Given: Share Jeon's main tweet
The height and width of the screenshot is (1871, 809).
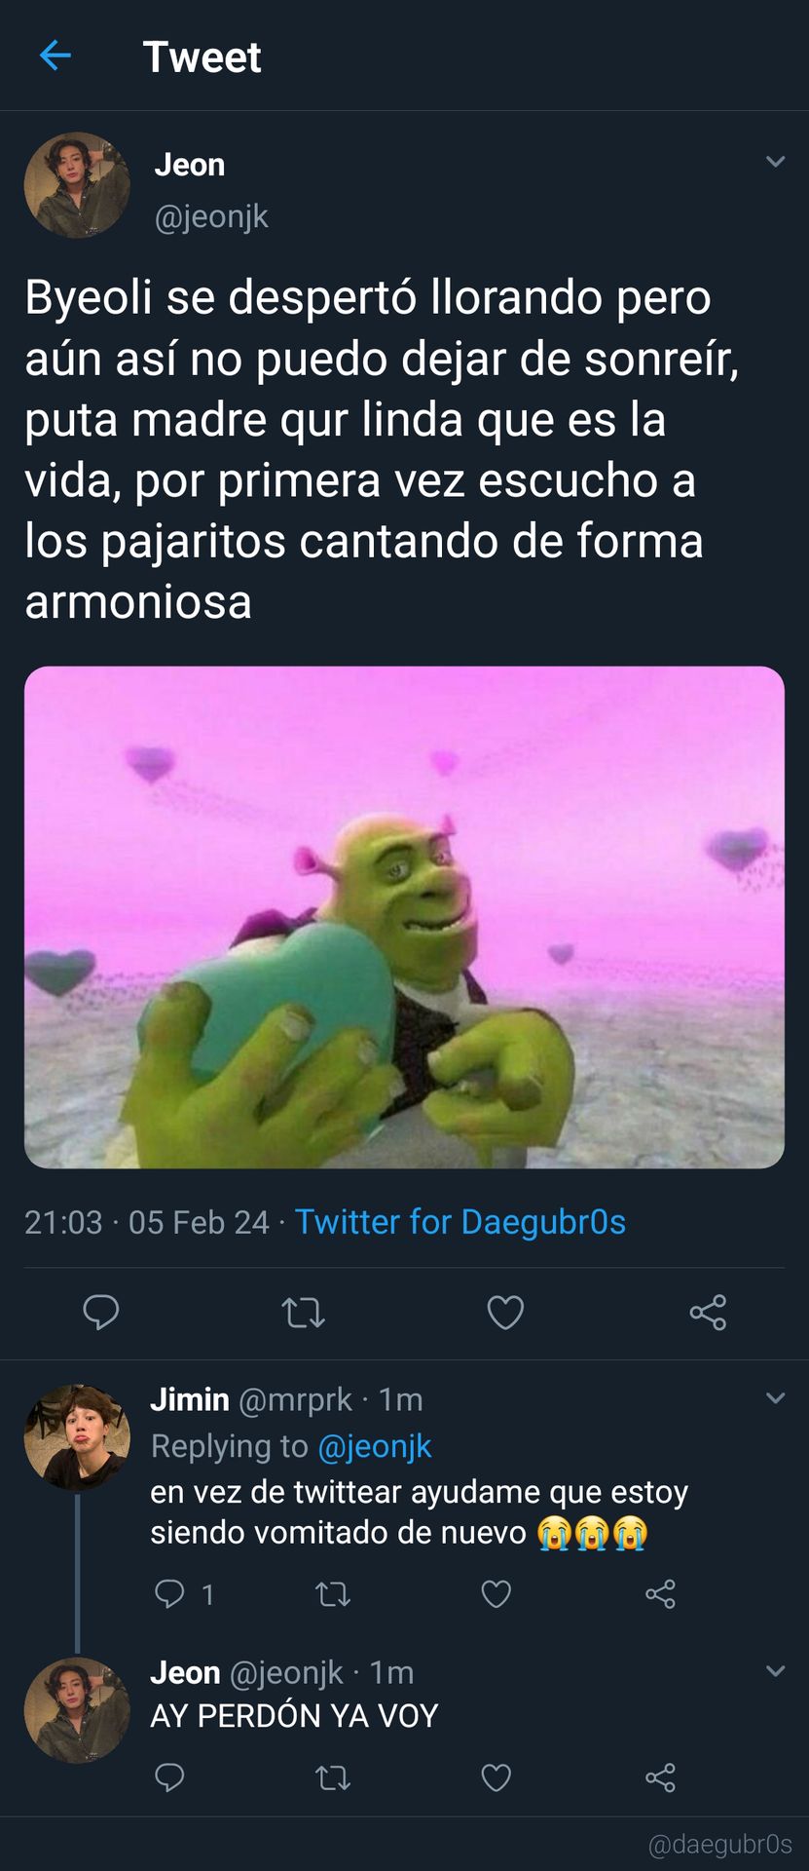Looking at the screenshot, I should click(x=708, y=1313).
